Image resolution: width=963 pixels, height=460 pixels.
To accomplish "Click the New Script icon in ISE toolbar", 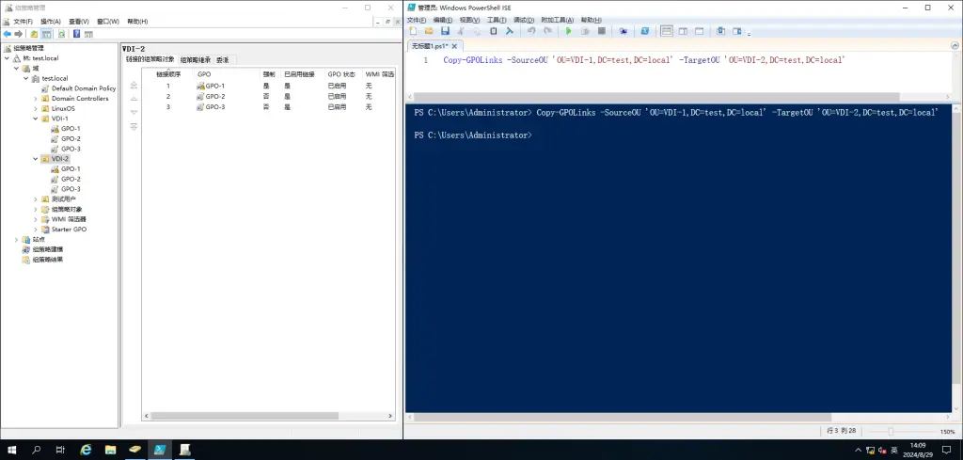I will [x=413, y=31].
